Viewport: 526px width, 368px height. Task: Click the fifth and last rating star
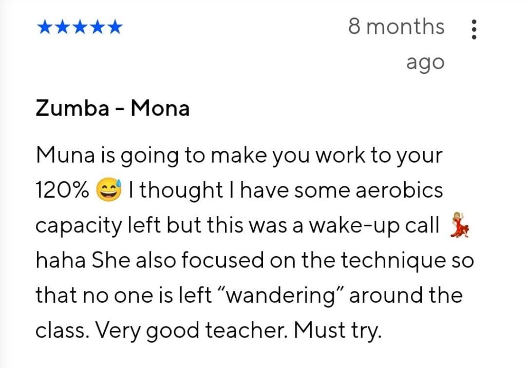[115, 27]
